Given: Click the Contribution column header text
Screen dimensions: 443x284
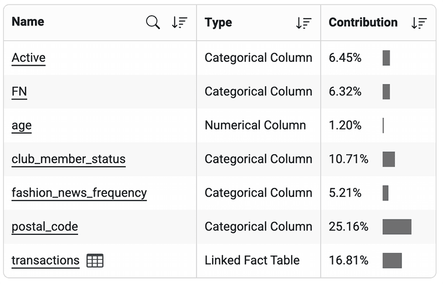Looking at the screenshot, I should (363, 23).
